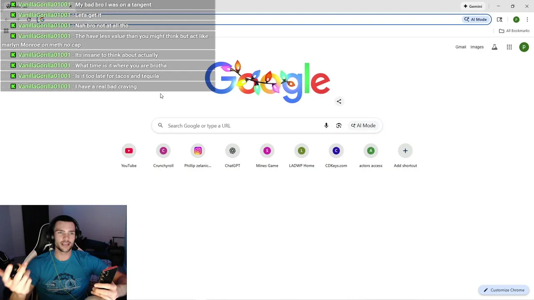Open the CDKeys.com shortcut
Viewport: 534px width, 300px height.
336,156
